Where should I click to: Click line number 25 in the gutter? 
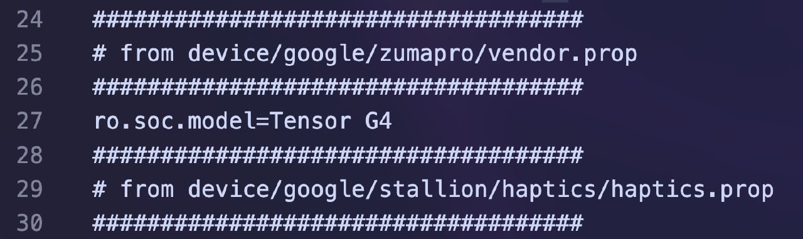[x=29, y=53]
